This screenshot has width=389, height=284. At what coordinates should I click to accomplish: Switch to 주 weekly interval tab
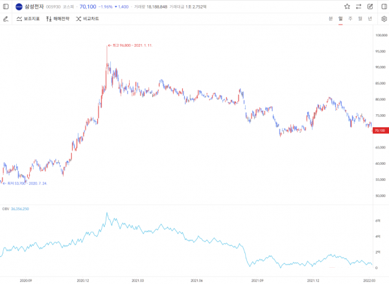(x=350, y=19)
